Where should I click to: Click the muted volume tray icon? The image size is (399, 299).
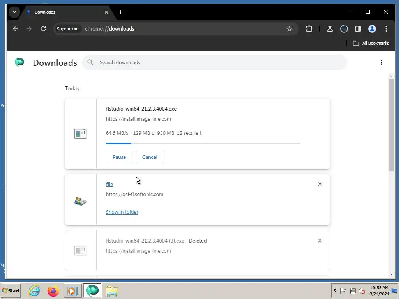point(362,290)
